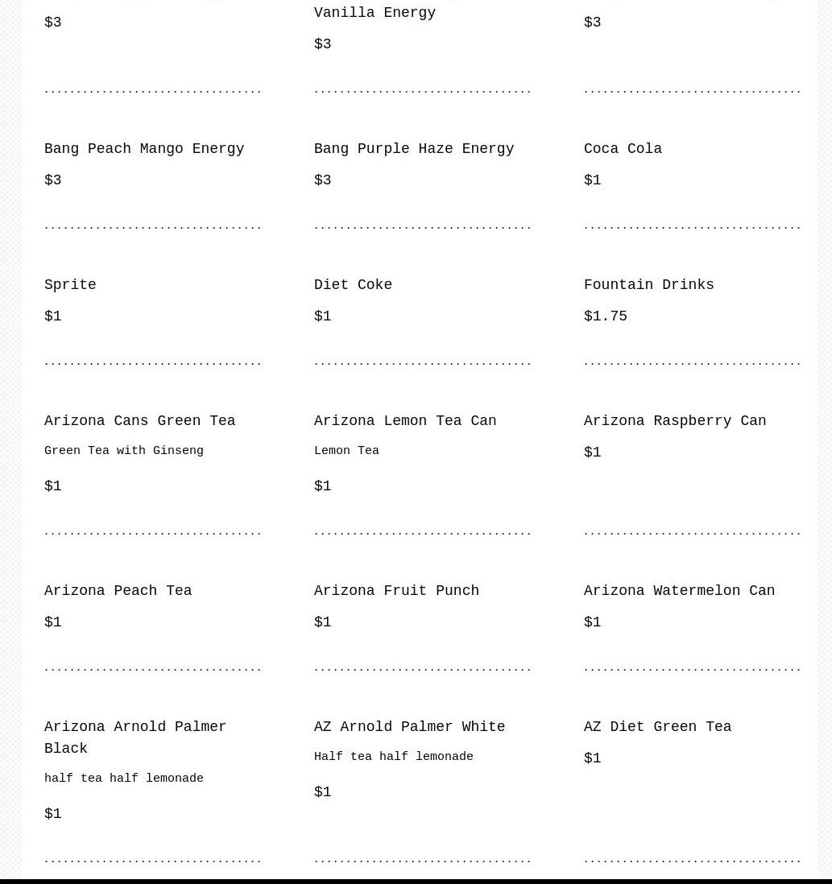Select the Bang Purple Haze Energy item
Screen dimensions: 832x884
(413, 149)
